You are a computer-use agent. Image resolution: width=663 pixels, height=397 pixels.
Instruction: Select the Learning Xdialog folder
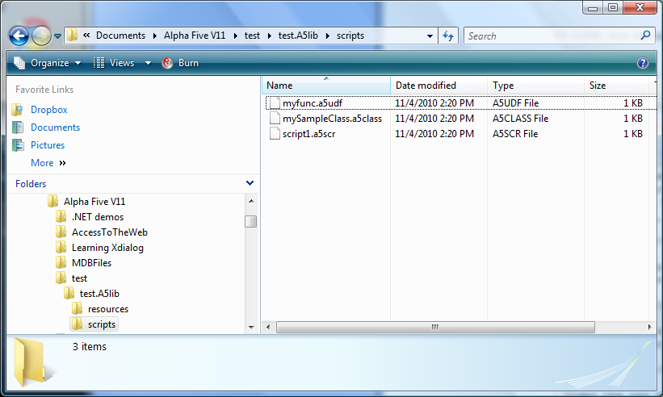click(107, 248)
